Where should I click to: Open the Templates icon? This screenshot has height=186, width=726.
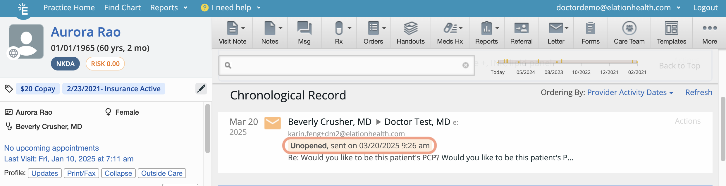[671, 28]
